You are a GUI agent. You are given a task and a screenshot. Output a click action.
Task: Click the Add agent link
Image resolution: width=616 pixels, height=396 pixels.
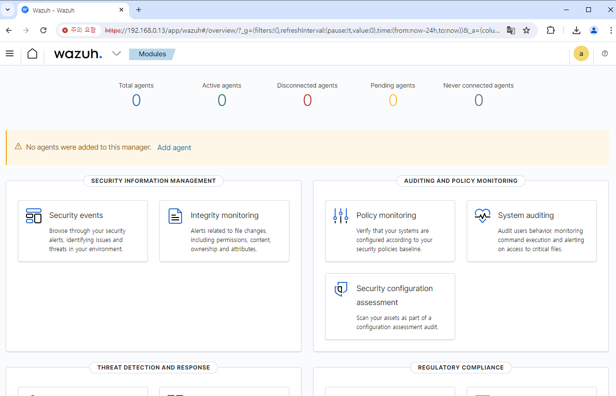pos(174,148)
